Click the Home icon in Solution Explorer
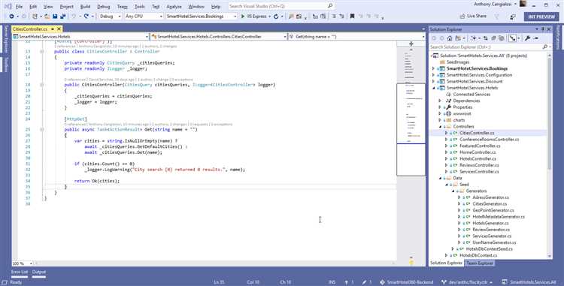The width and height of the screenshot is (564, 286). 450,38
